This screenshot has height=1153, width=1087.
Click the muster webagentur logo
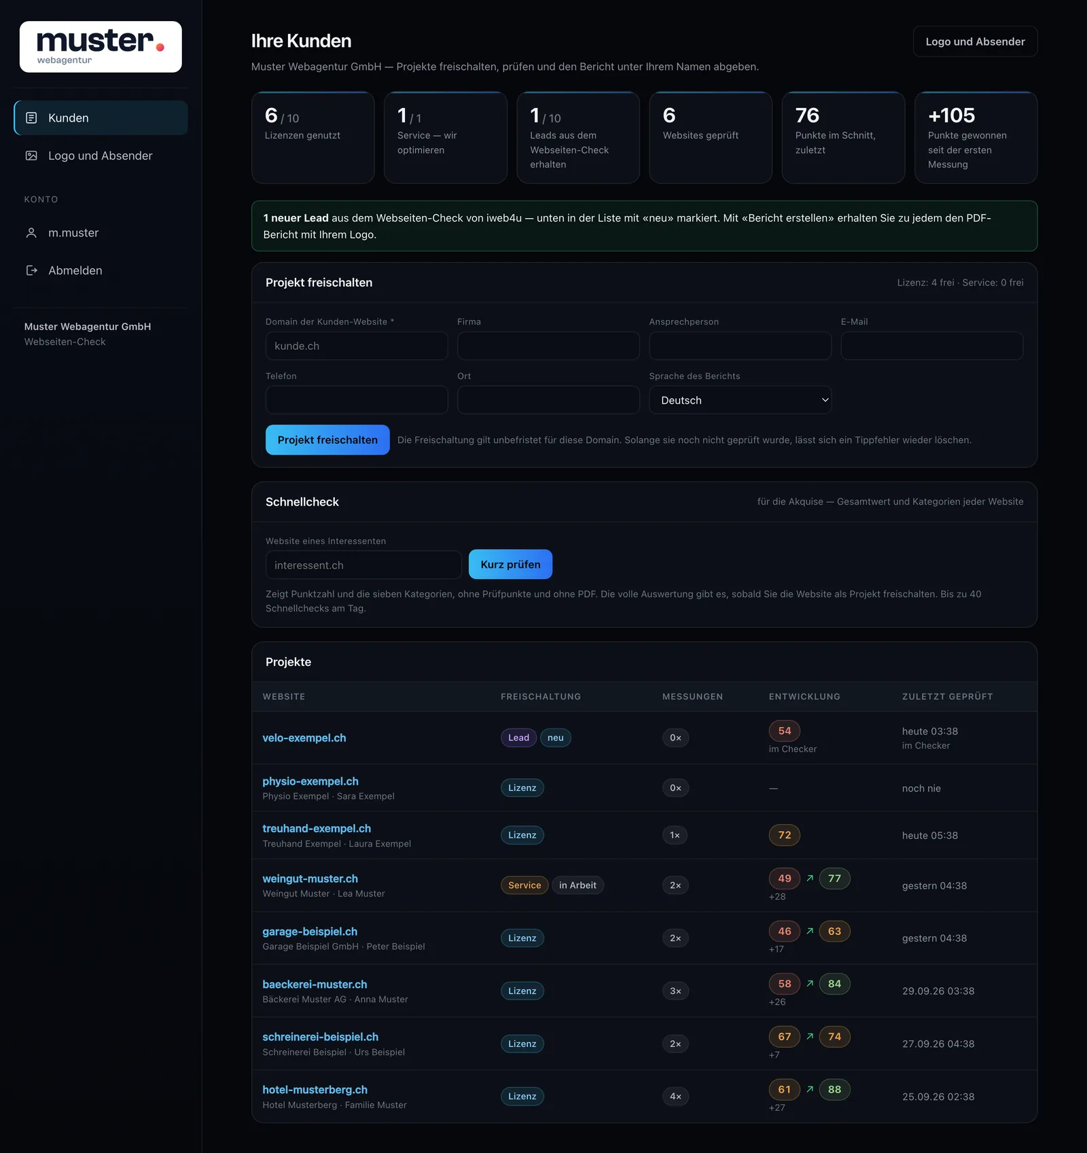101,47
